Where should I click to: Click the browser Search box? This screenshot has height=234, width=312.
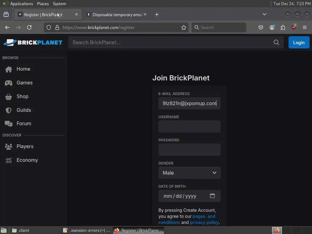(219, 27)
